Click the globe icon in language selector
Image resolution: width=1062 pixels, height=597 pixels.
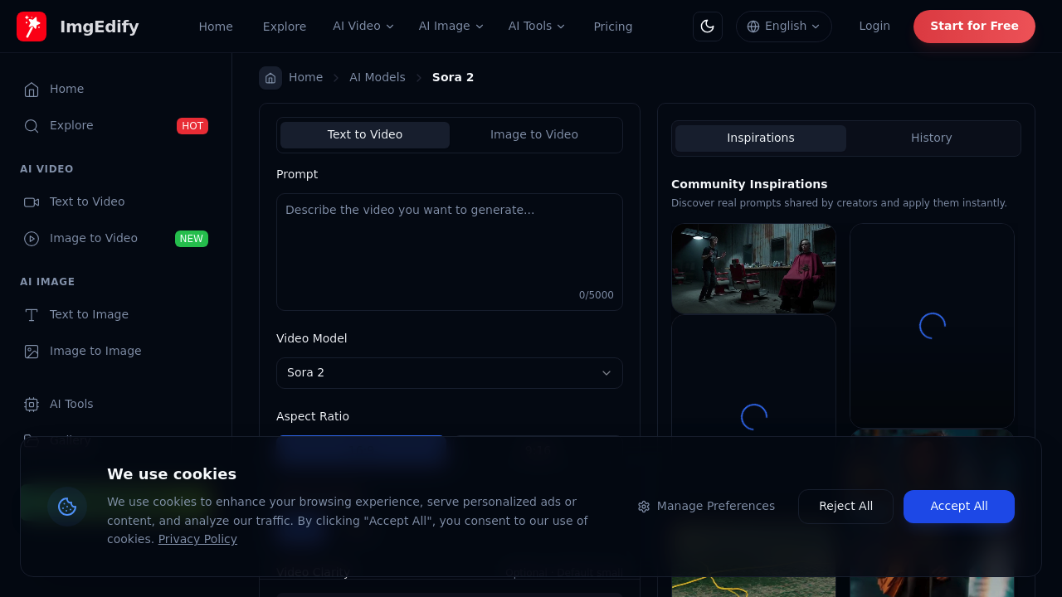(753, 27)
